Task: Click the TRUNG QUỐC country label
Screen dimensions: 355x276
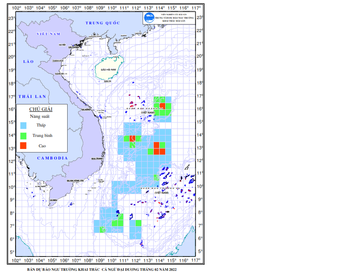Action: coord(103,23)
